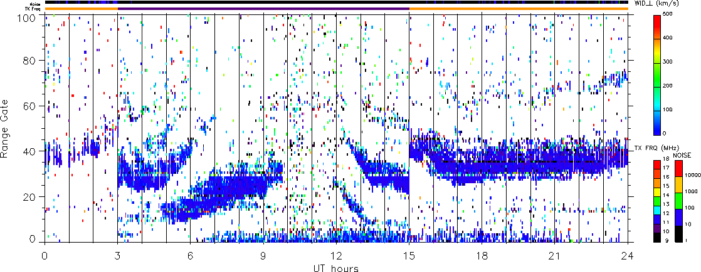Click the "UT hours" x-axis title
This screenshot has width=701, height=272.
336,268
